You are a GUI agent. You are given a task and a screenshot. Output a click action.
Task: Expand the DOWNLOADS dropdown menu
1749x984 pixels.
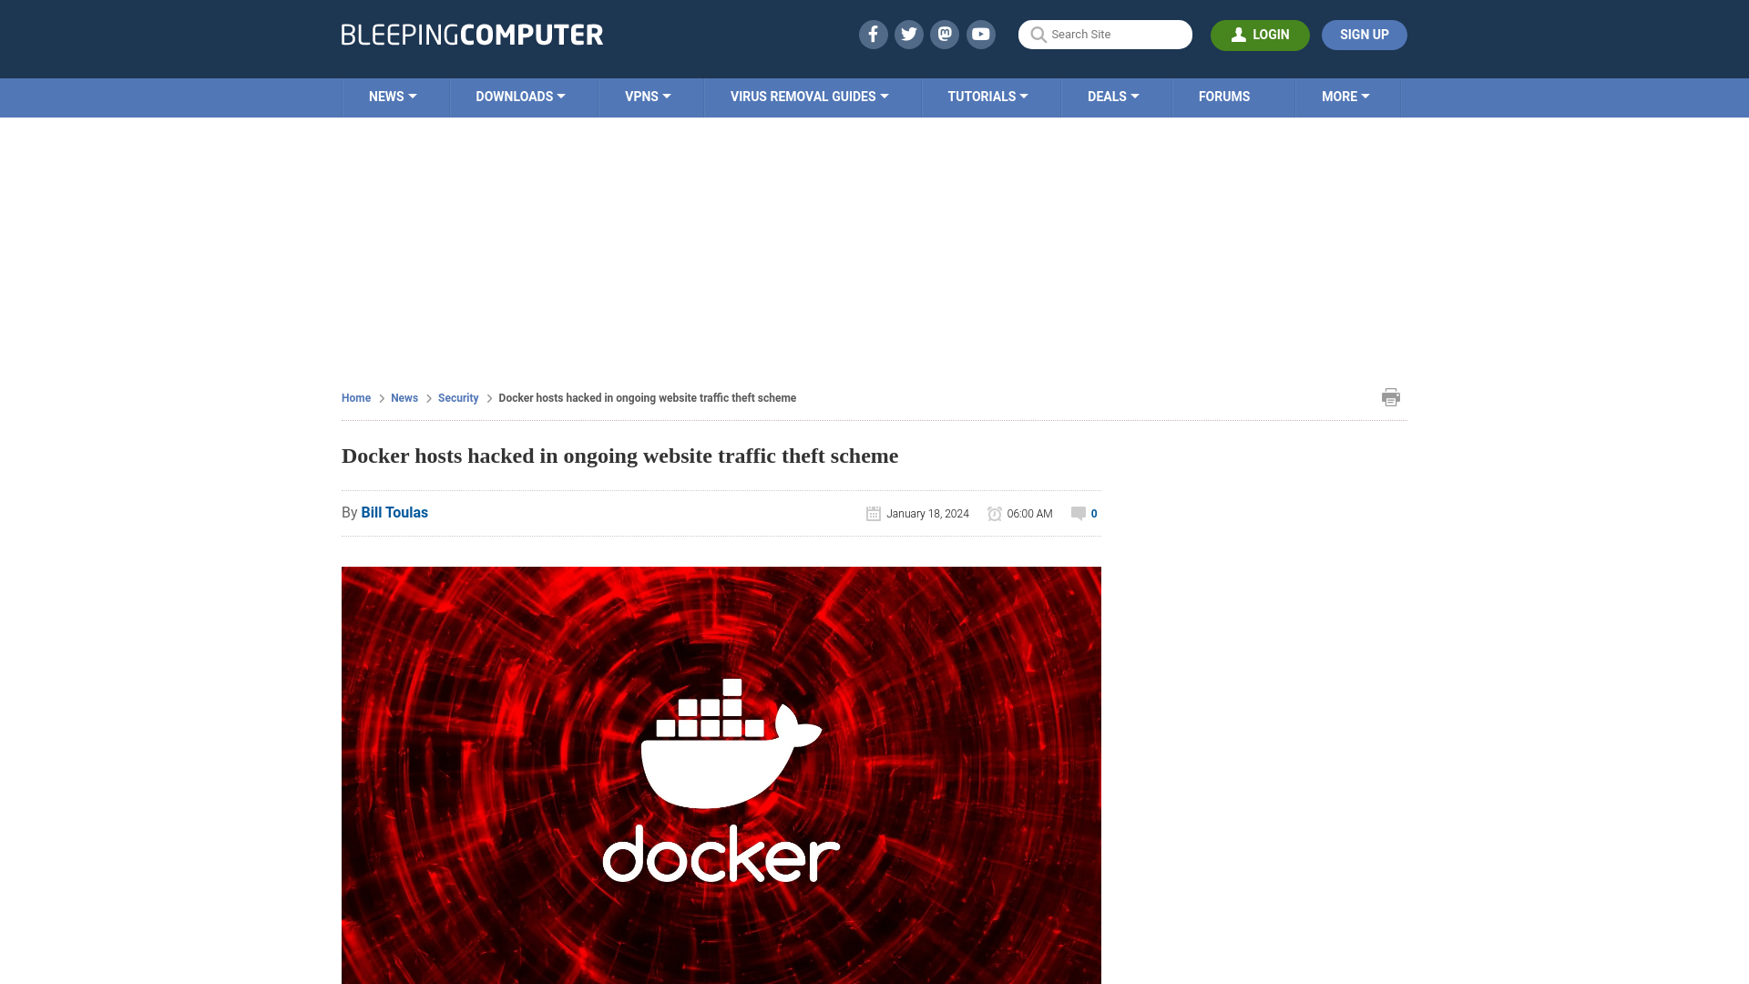coord(520,96)
